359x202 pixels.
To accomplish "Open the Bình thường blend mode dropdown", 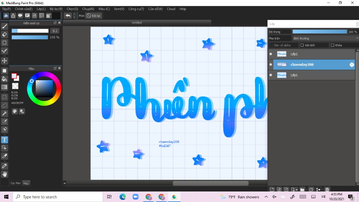I will tap(325, 39).
